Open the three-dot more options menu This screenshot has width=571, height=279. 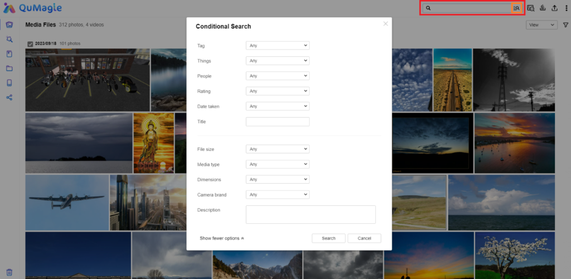[565, 8]
